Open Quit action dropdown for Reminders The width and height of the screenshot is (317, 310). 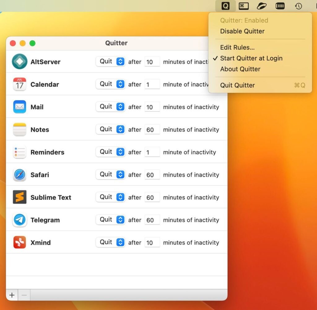(x=111, y=152)
